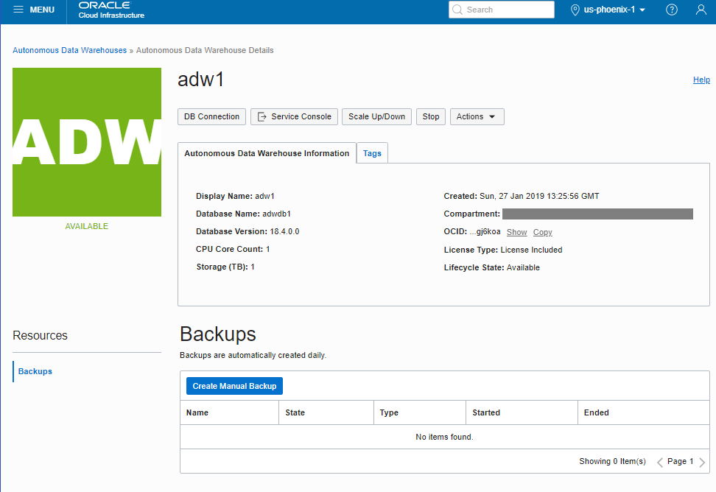This screenshot has width=716, height=492.
Task: Click the DB Connection button
Action: (211, 116)
